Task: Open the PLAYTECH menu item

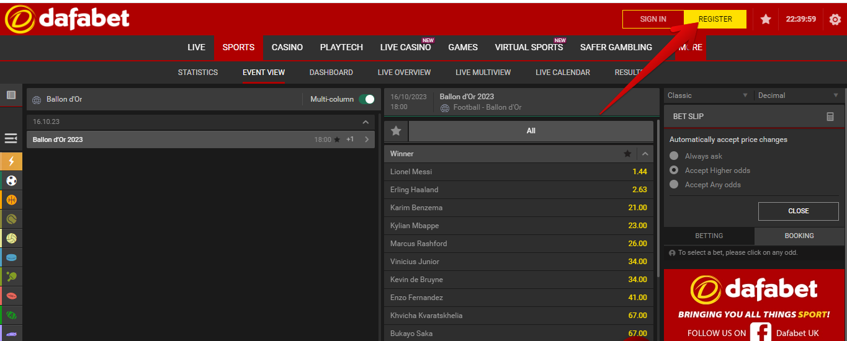Action: 341,47
